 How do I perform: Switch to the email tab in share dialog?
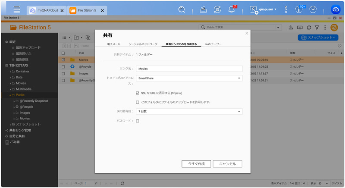point(114,44)
